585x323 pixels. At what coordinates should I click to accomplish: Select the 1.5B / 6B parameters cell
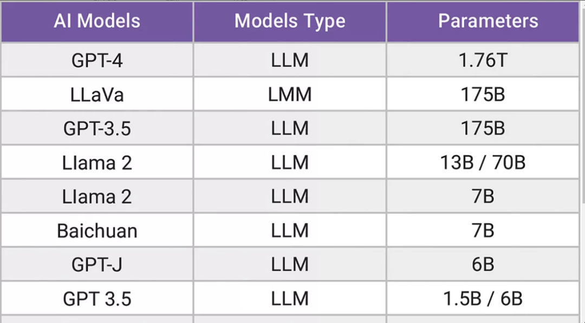(483, 299)
